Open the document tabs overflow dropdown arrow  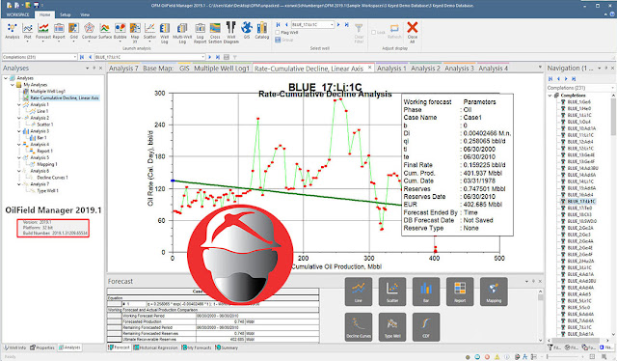pyautogui.click(x=540, y=68)
